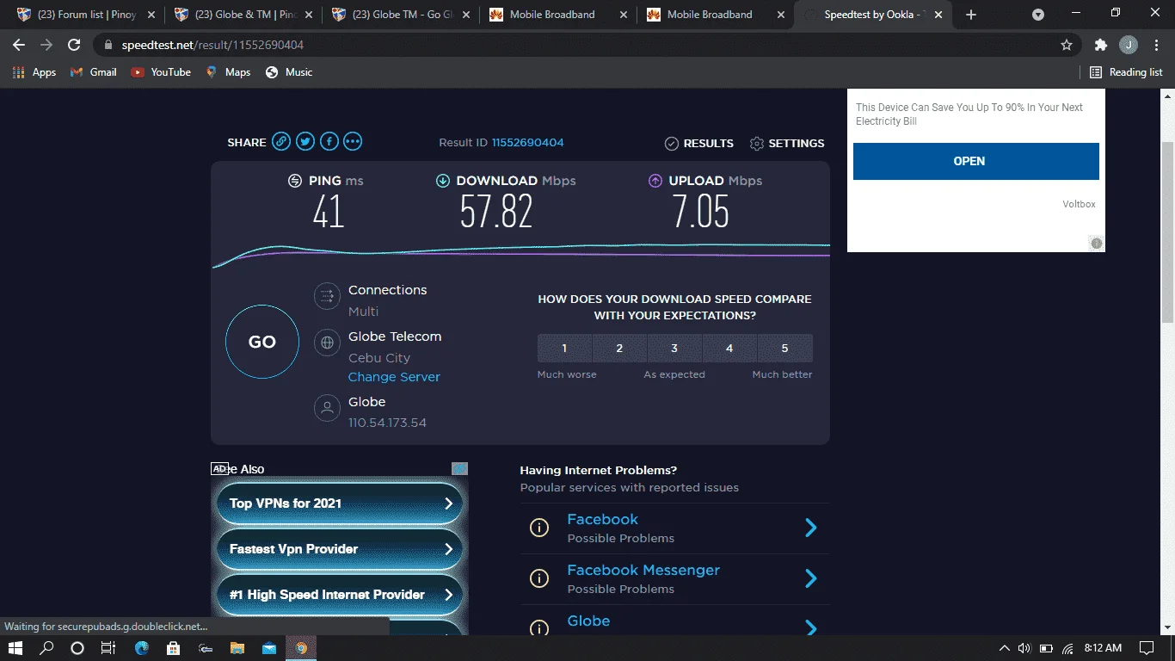Screen dimensions: 1175x661
Task: Open Windows Start menu
Action: [x=15, y=647]
